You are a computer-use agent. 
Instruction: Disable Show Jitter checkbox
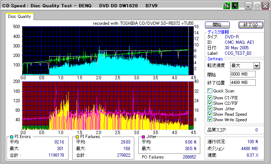(210, 109)
